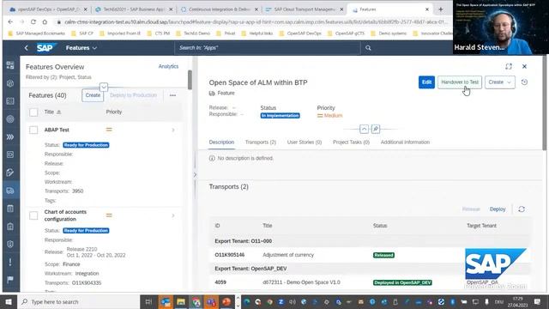The image size is (549, 309).
Task: Click the features list vertical scrollbar
Action: [190, 80]
